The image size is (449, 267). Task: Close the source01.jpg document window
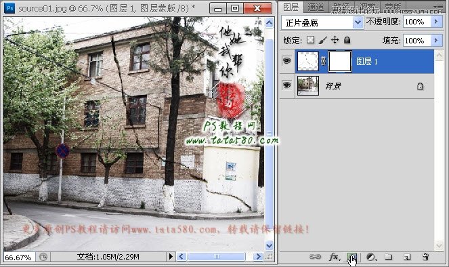tap(257, 8)
